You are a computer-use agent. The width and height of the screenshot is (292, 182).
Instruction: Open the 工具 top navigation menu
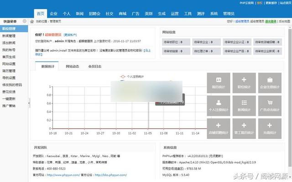[188, 14]
